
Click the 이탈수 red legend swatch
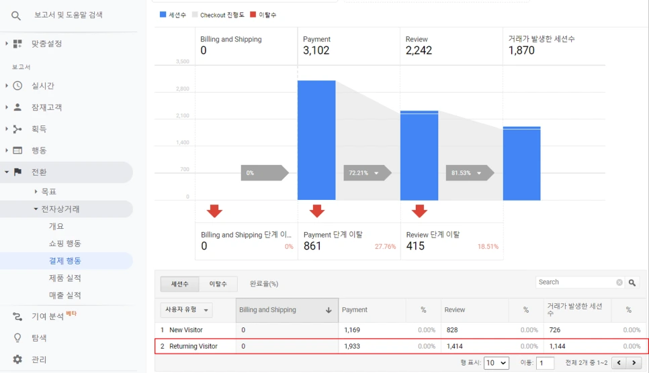(x=253, y=15)
